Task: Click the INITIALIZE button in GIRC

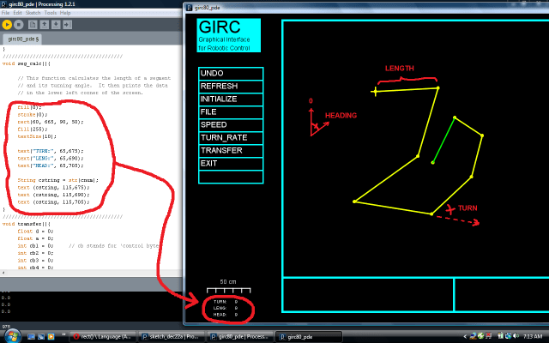Action: tap(231, 99)
